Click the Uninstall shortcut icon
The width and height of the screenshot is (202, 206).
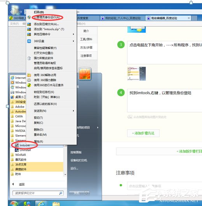[17, 150]
